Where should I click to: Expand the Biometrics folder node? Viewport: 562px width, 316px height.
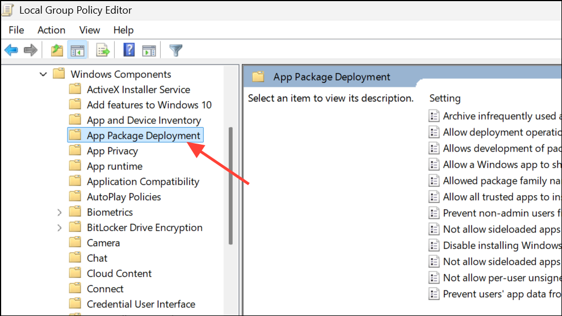click(x=60, y=212)
